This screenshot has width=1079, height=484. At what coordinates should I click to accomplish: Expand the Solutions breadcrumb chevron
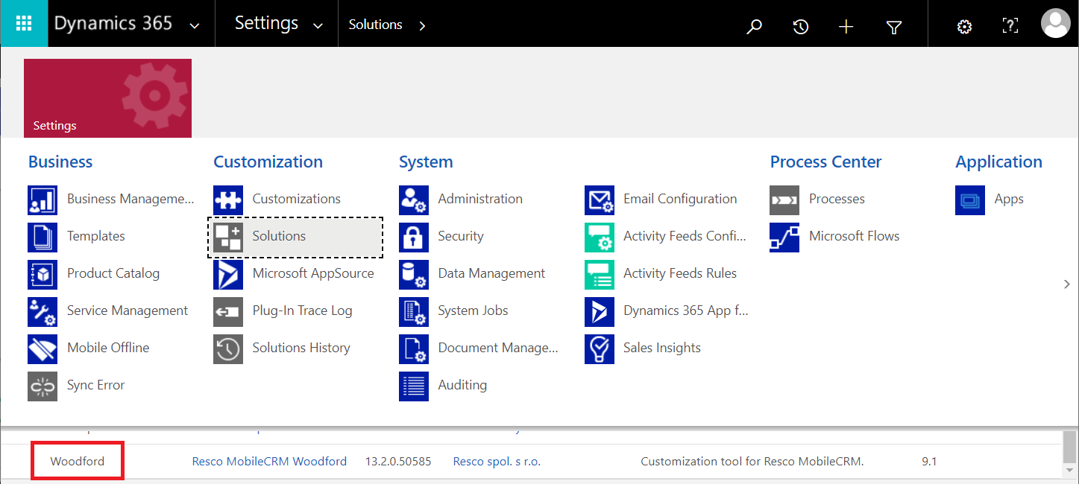click(x=422, y=26)
